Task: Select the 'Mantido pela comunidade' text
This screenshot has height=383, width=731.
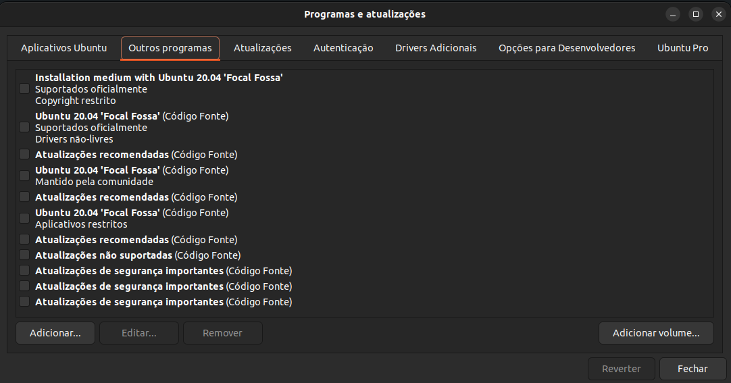Action: [94, 182]
